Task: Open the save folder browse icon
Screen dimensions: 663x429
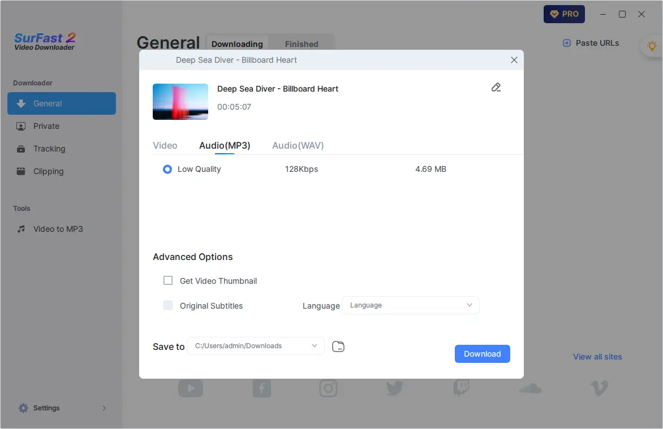Action: coord(338,346)
